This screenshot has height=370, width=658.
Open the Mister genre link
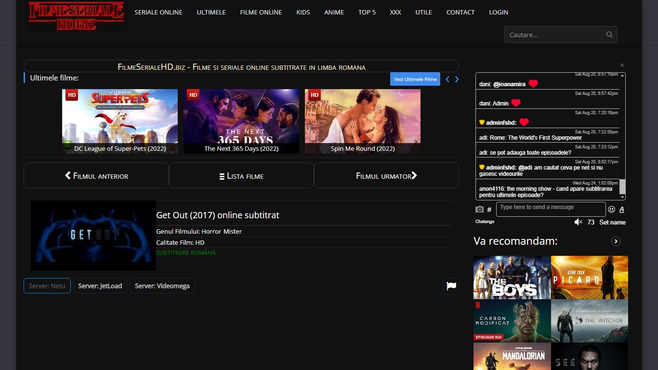pos(233,231)
